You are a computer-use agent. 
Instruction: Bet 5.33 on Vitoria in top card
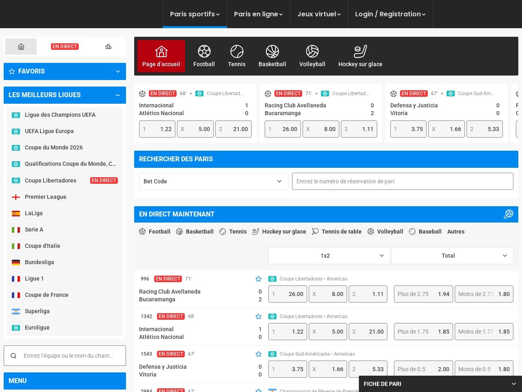484,129
